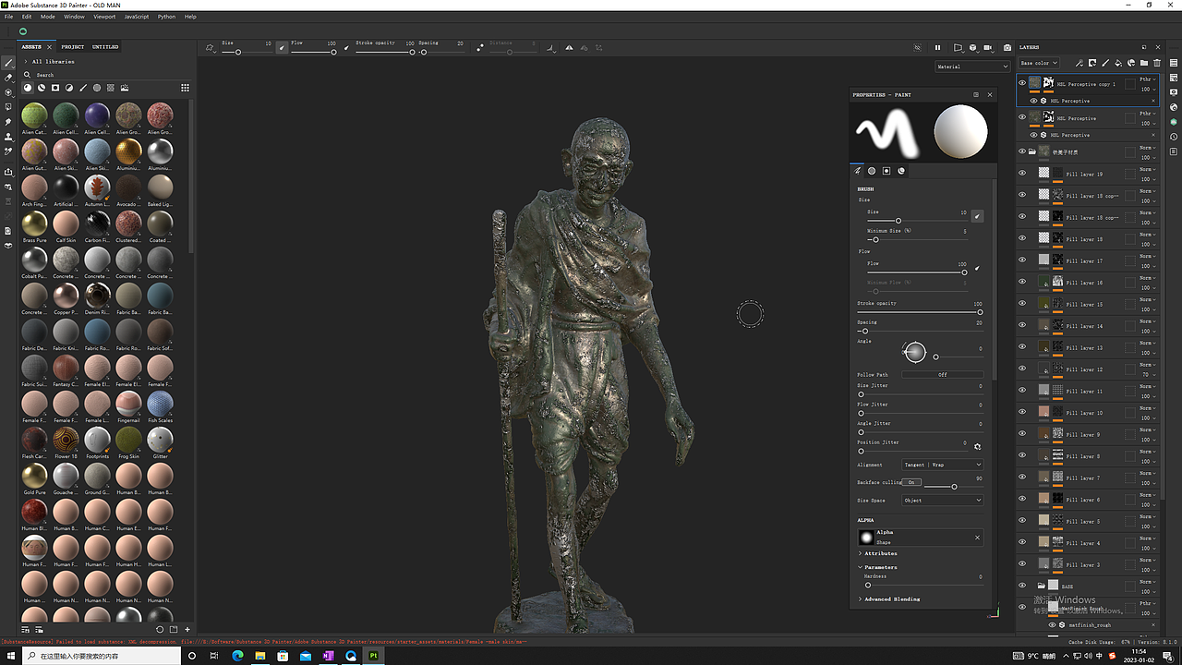The width and height of the screenshot is (1182, 665).
Task: Click the assets Search field
Action: point(106,75)
